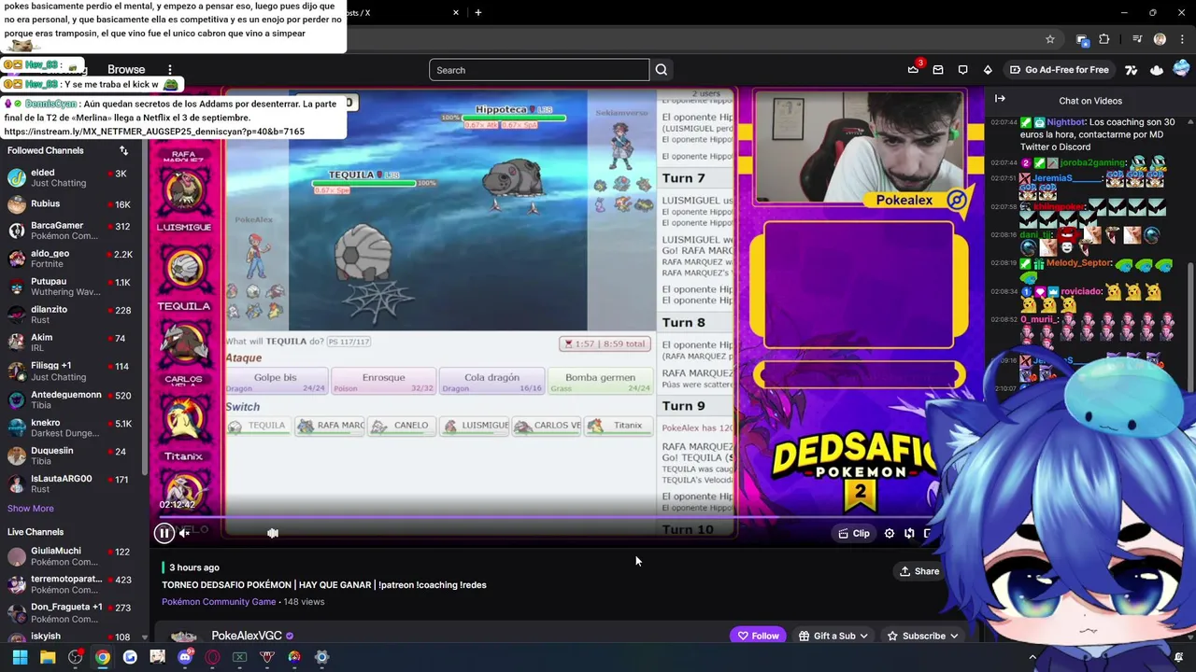
Task: Follow PokeAlexVGC channel
Action: [759, 636]
